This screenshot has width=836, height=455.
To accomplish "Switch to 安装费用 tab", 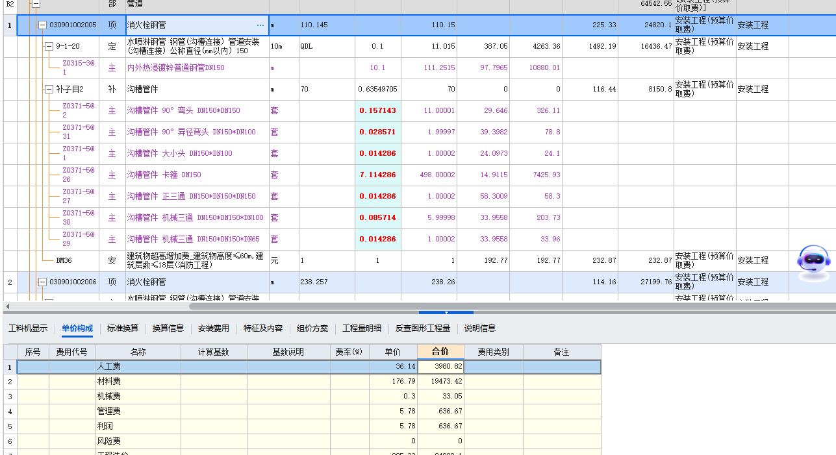I will point(214,328).
